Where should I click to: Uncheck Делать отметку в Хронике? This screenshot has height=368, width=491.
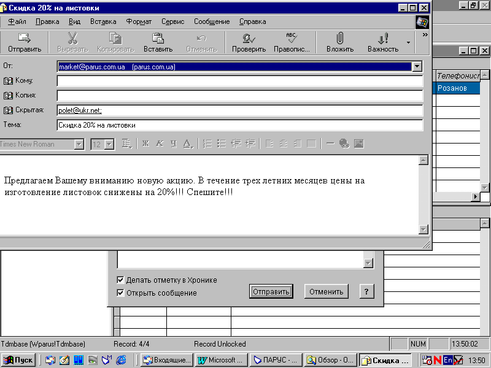coord(120,280)
